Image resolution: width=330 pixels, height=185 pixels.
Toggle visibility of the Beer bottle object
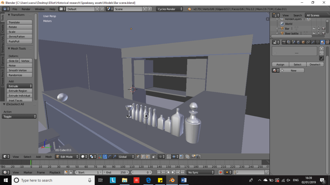pyautogui.click(x=314, y=33)
